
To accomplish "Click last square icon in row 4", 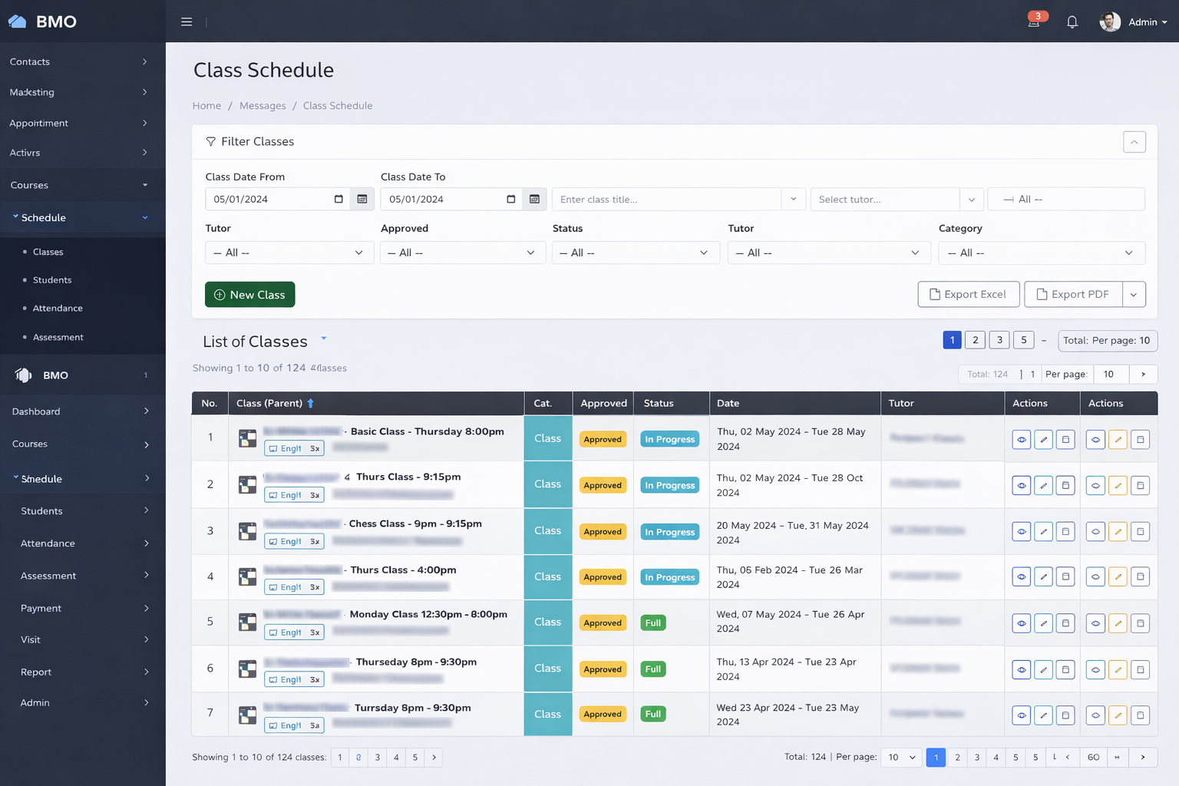I will tap(1140, 576).
